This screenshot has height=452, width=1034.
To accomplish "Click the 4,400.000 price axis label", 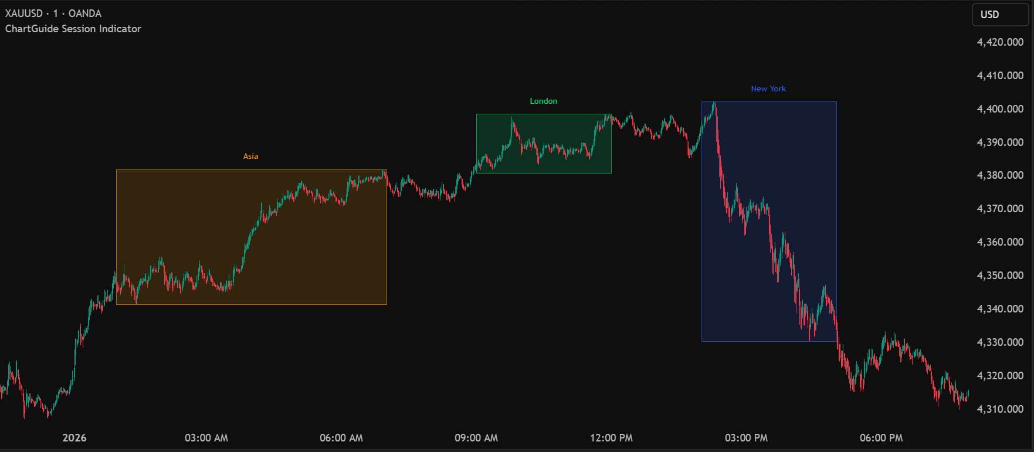I will coord(999,109).
